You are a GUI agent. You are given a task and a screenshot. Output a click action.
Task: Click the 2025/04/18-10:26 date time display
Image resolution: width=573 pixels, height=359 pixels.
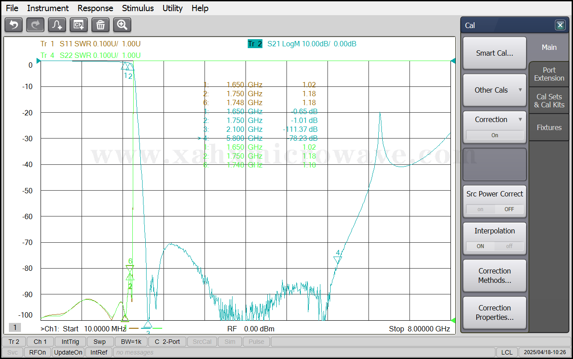click(544, 352)
